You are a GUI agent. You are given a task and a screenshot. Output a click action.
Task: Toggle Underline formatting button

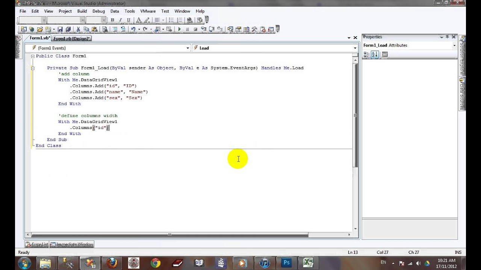129,20
